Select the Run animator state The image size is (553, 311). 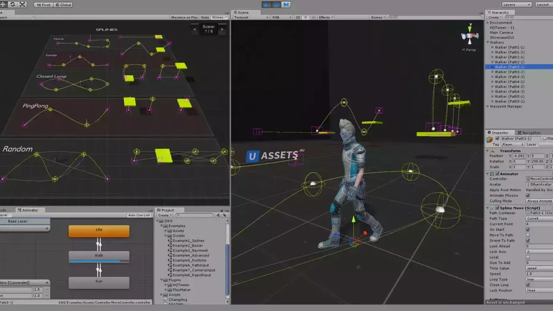99,282
